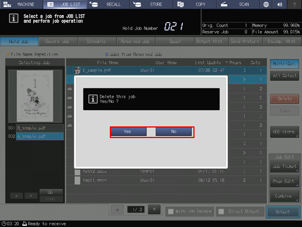Viewport: 302px width, 227px height.
Task: Click the globe language icon
Action: (x=266, y=4)
